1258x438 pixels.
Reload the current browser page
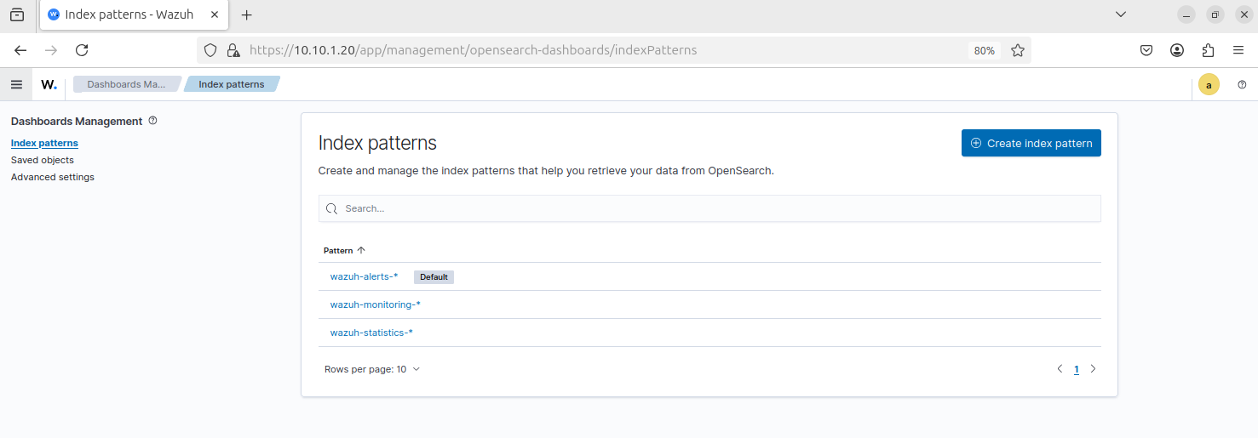click(82, 50)
